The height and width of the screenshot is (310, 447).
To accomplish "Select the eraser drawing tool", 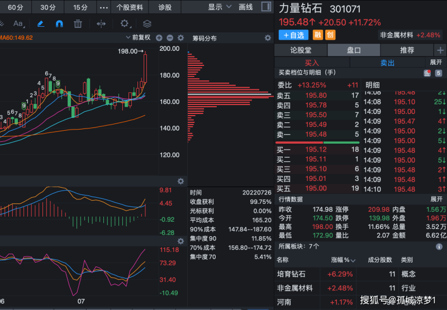I will pos(41,23).
